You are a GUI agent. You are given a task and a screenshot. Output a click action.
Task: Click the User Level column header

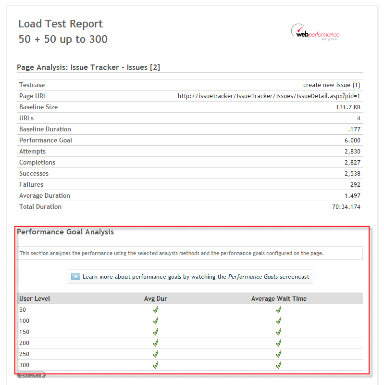click(x=35, y=298)
